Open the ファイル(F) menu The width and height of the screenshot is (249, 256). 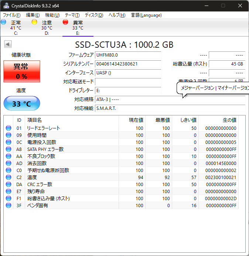click(x=11, y=15)
